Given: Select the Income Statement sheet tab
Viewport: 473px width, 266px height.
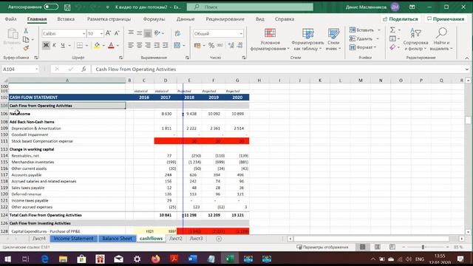Looking at the screenshot, I should (73, 238).
